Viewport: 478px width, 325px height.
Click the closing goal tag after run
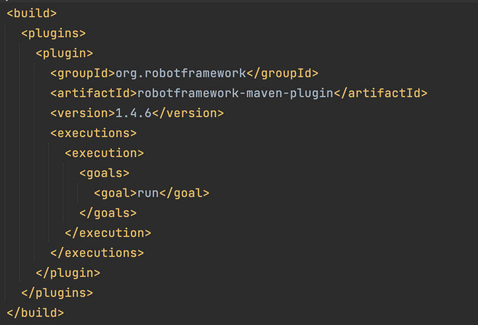(x=184, y=193)
